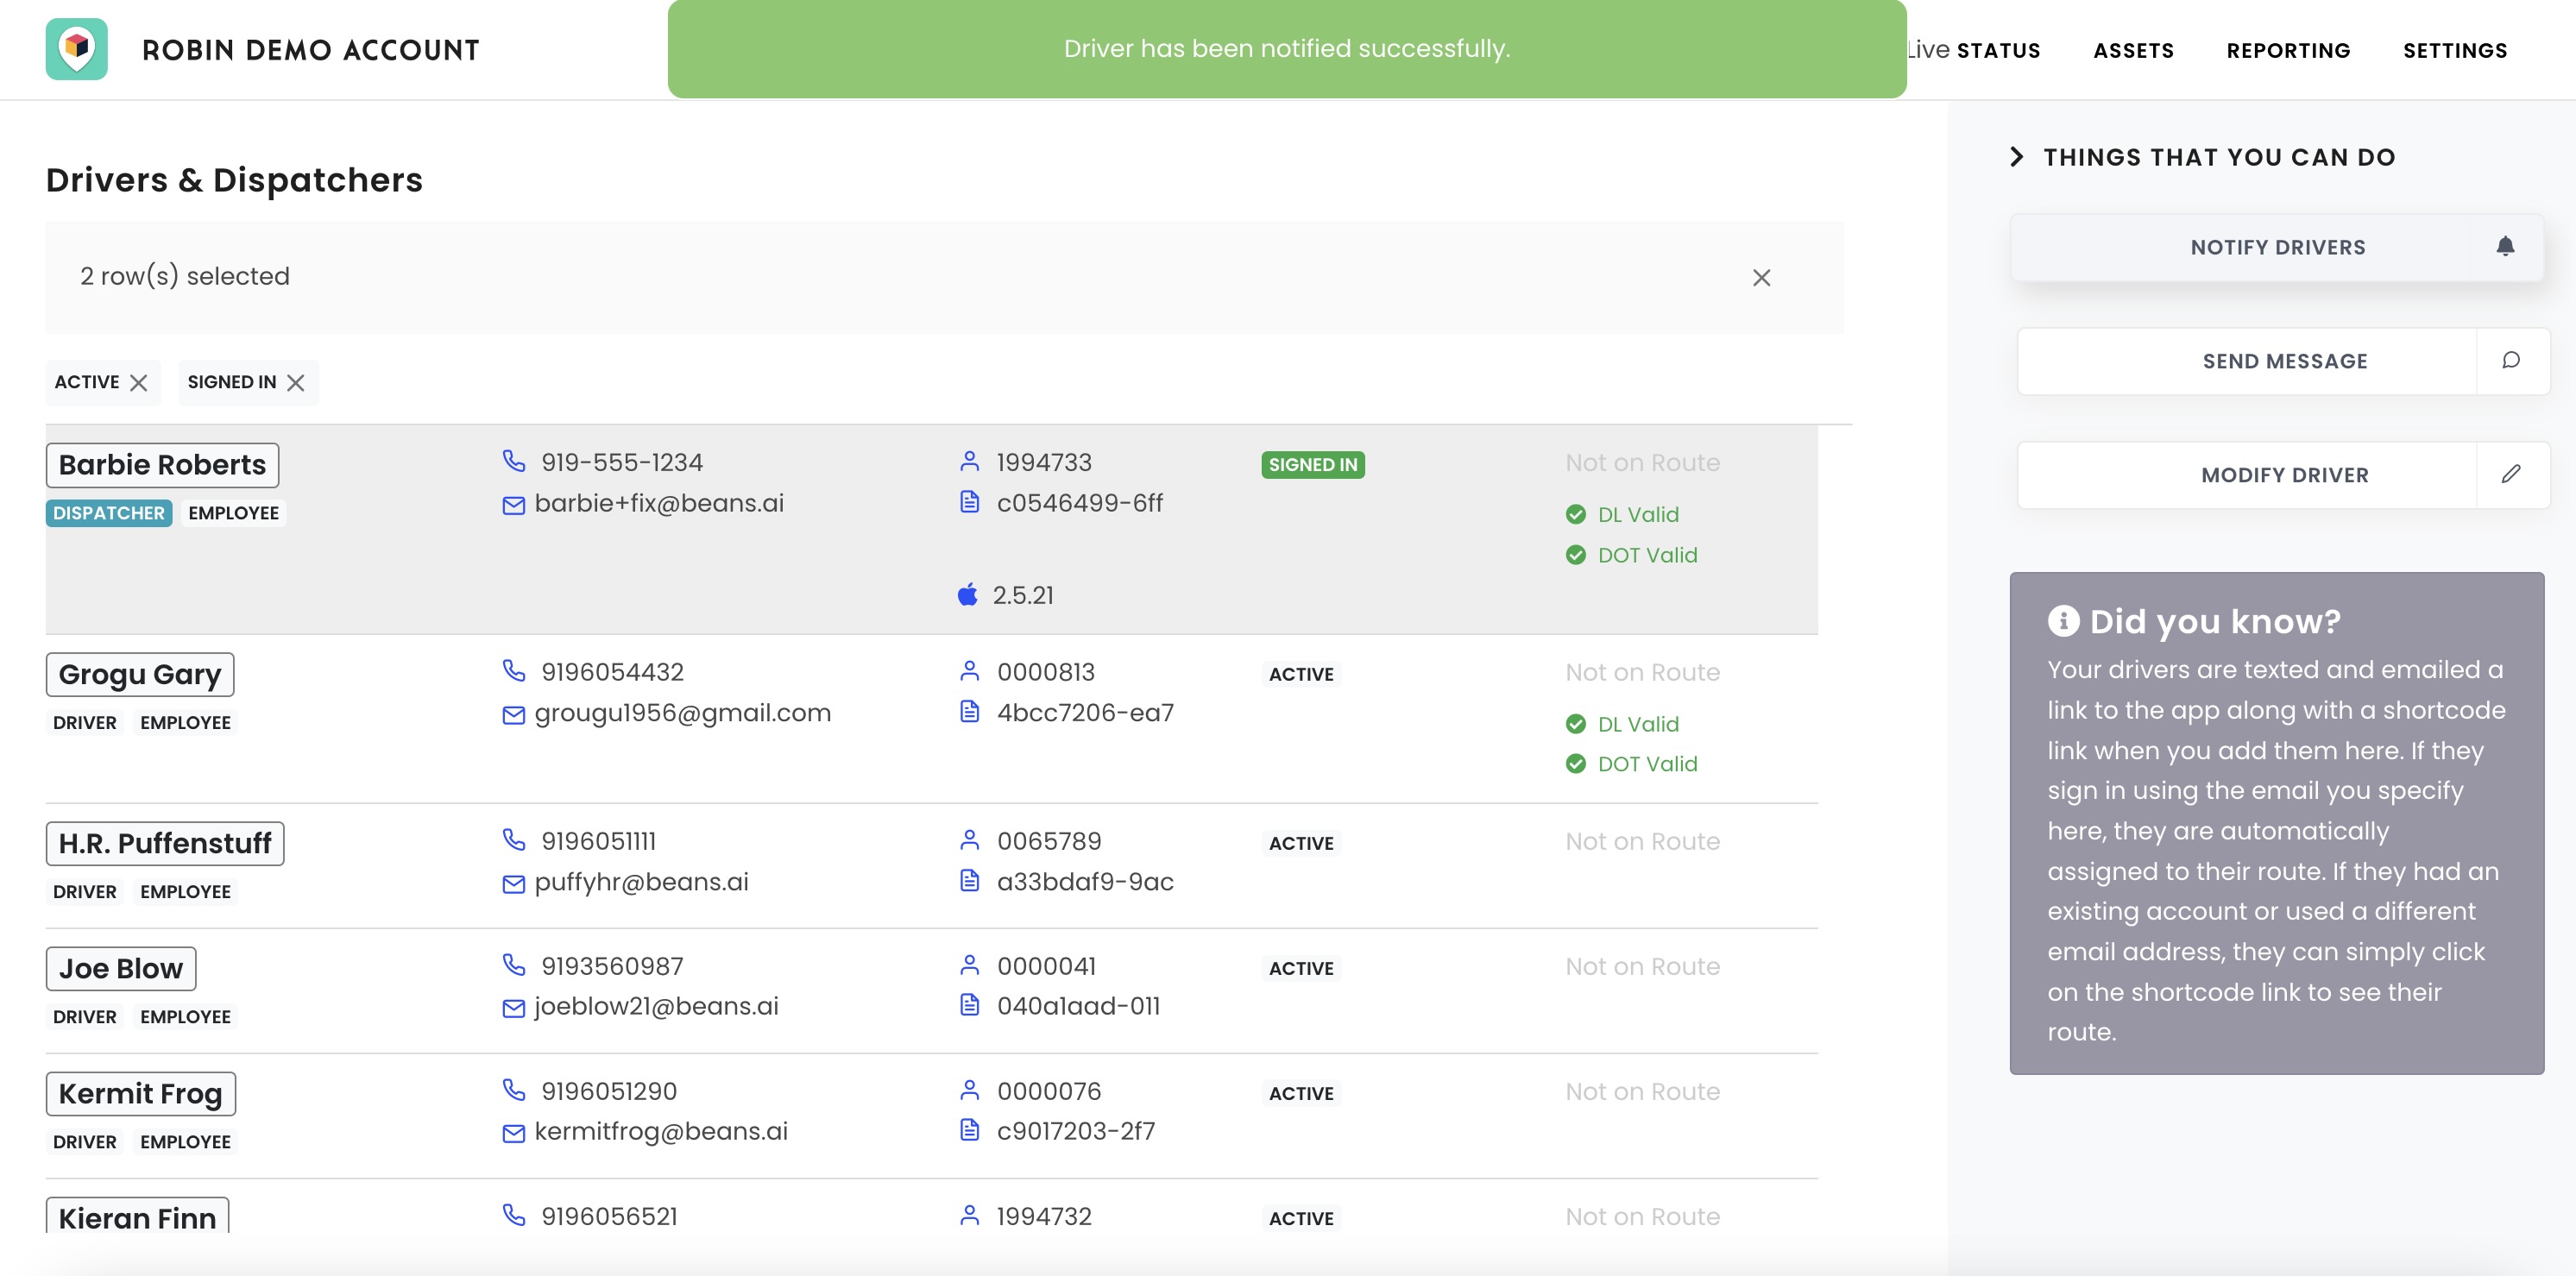This screenshot has height=1276, width=2576.
Task: Click the Notify Drivers button
Action: [2277, 247]
